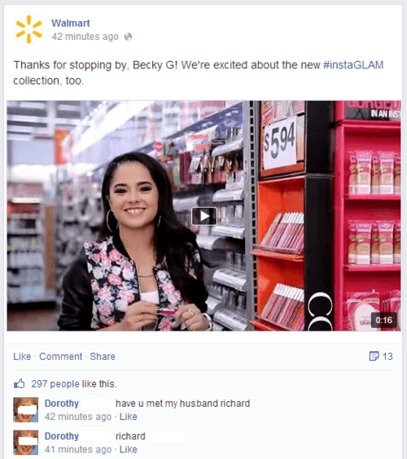Image resolution: width=407 pixels, height=459 pixels.
Task: Click the thumbs-up likes icon
Action: pos(20,383)
